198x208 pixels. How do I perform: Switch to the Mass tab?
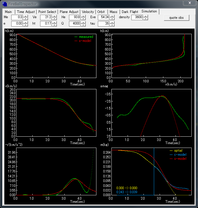tap(113, 12)
